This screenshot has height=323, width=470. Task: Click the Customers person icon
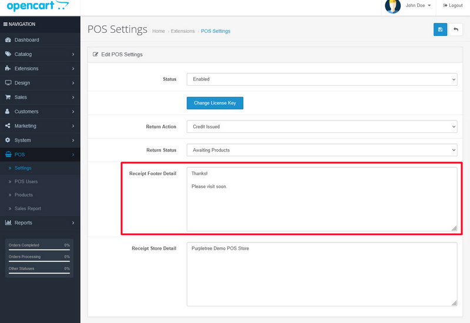(8, 111)
